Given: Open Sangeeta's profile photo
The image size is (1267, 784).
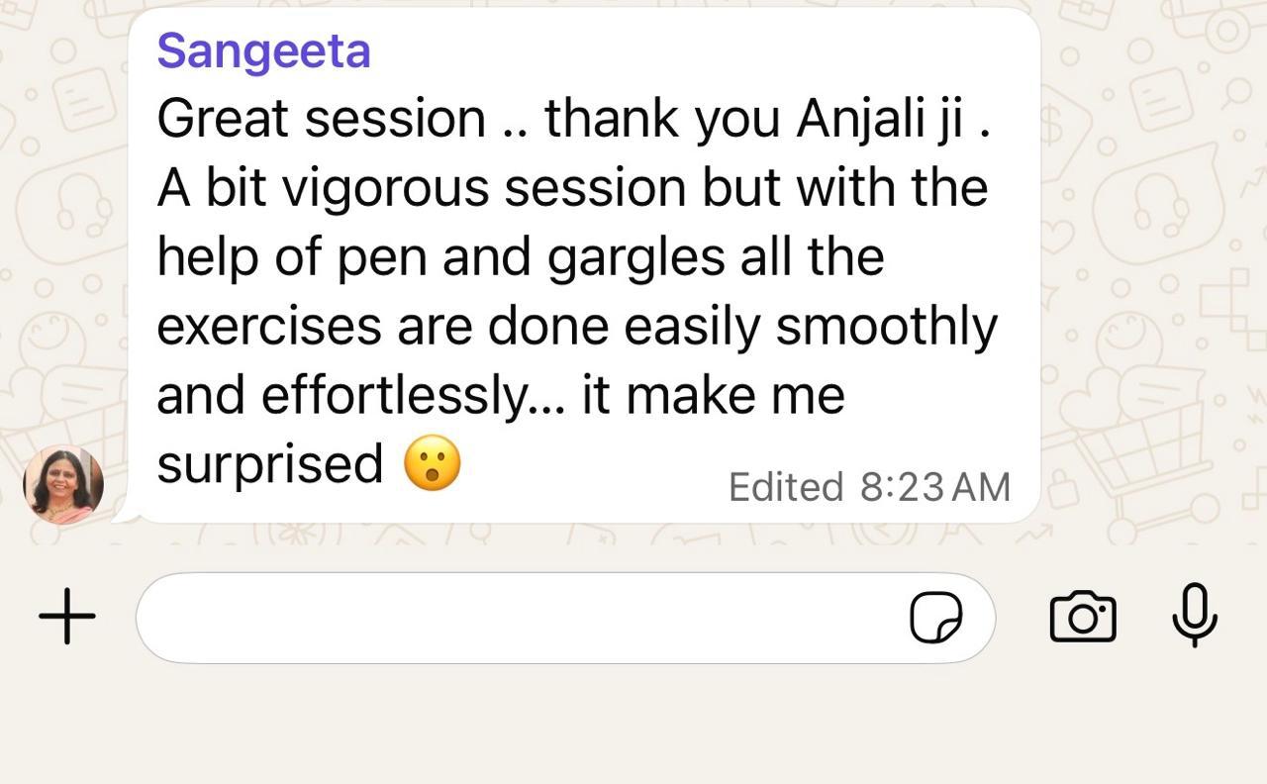Looking at the screenshot, I should pyautogui.click(x=63, y=484).
